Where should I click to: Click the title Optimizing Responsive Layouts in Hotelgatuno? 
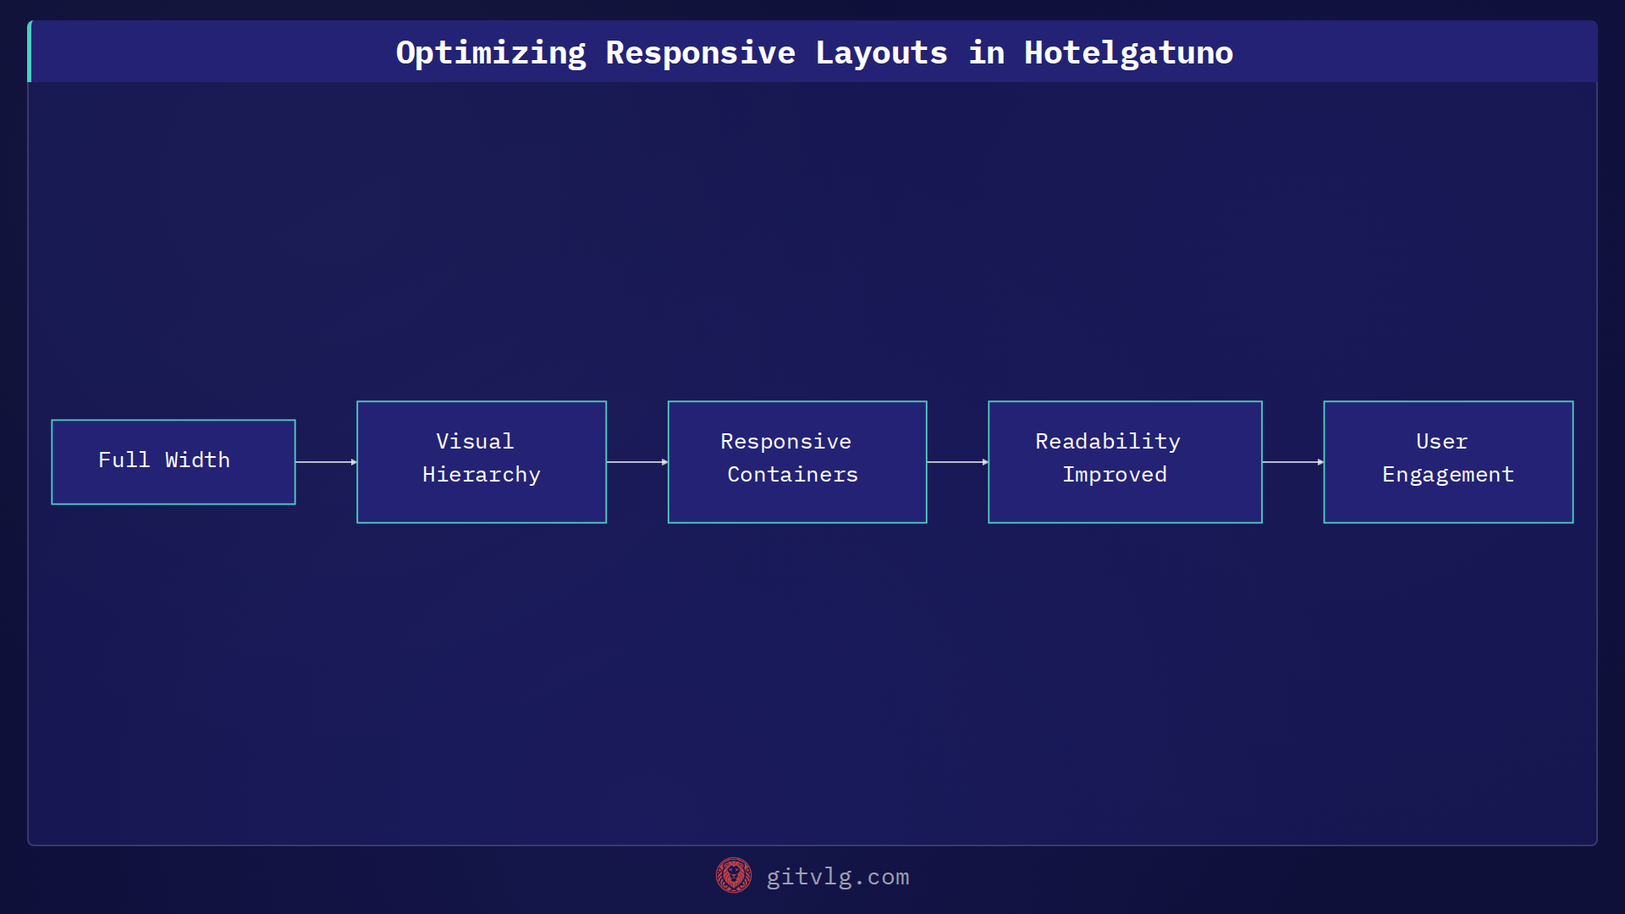[814, 52]
